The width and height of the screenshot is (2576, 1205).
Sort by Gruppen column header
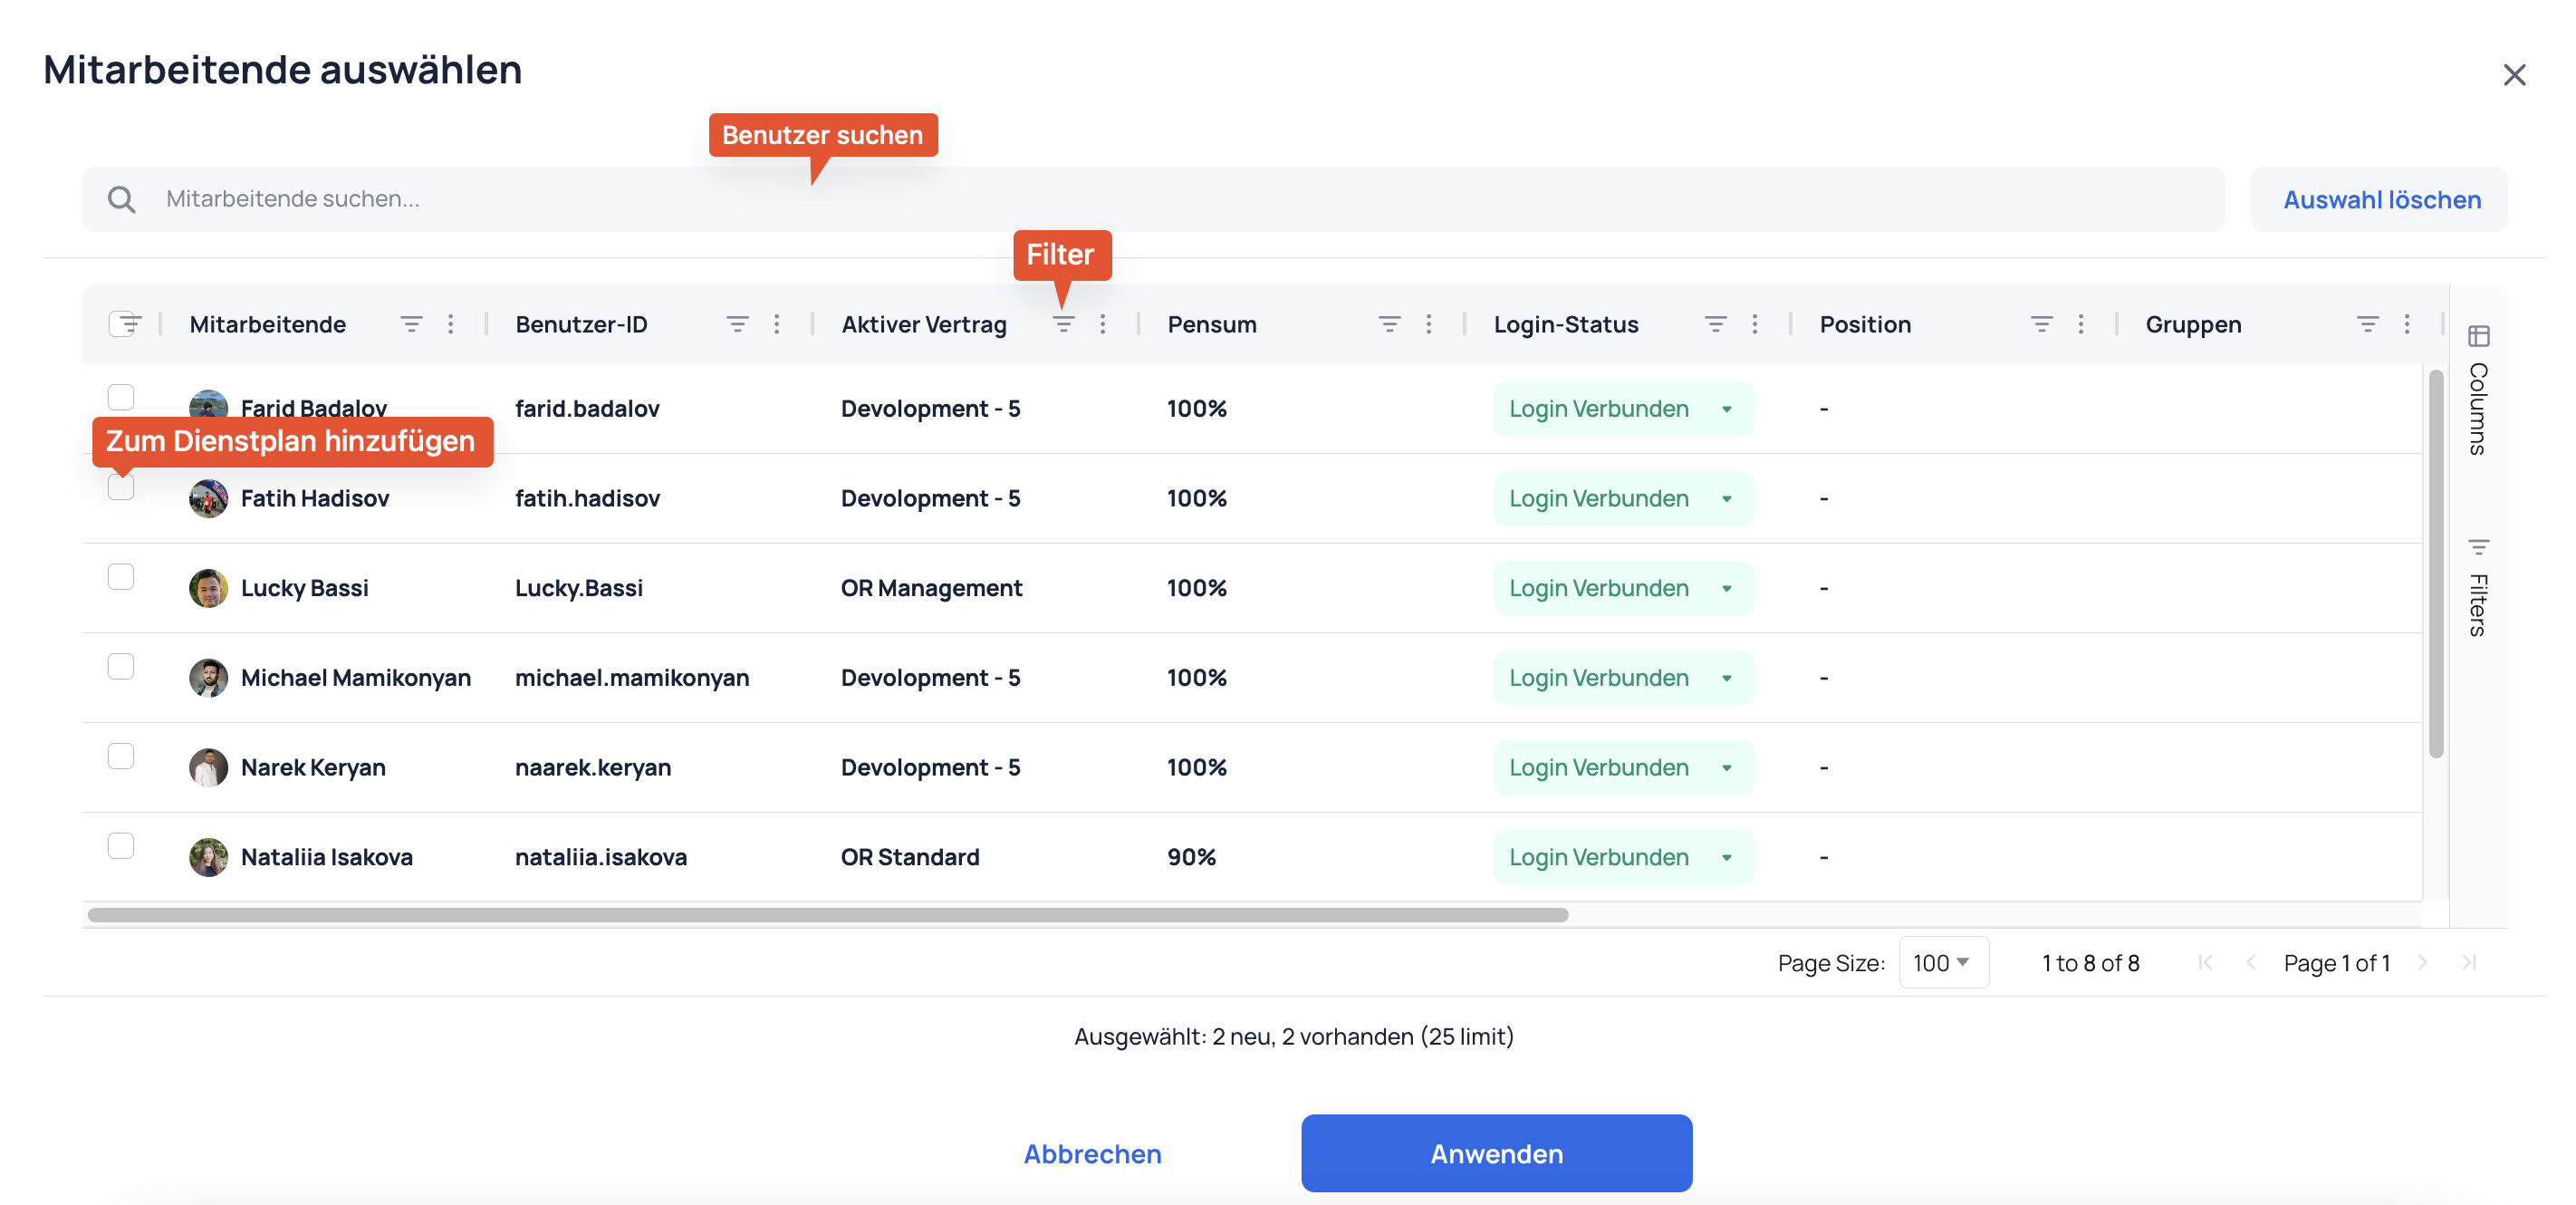[2193, 324]
